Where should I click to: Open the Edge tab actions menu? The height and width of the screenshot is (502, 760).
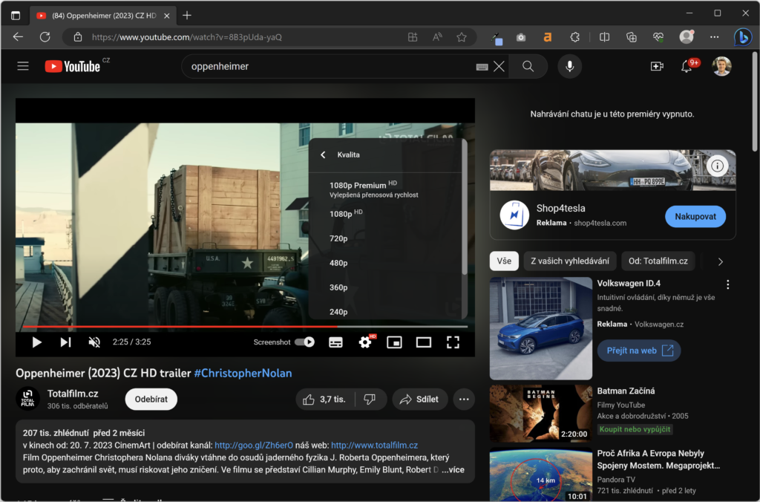(16, 16)
